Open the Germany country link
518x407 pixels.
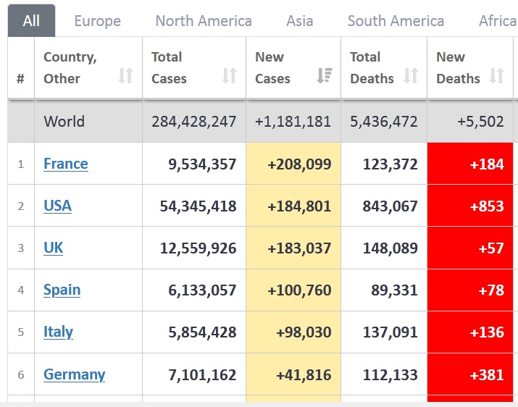pyautogui.click(x=74, y=374)
